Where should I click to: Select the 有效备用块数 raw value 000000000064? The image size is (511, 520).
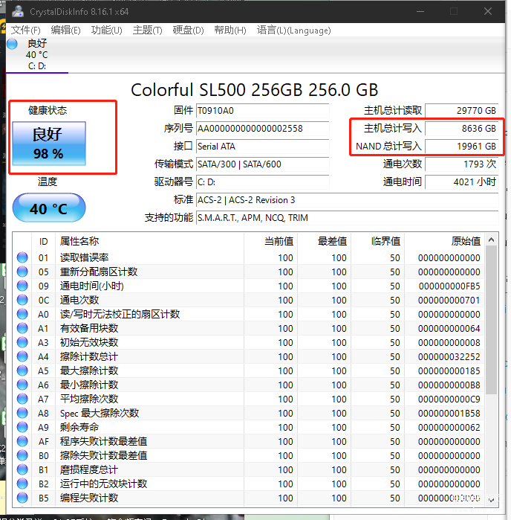[449, 328]
